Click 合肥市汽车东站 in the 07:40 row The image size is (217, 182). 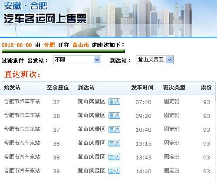coord(22,101)
